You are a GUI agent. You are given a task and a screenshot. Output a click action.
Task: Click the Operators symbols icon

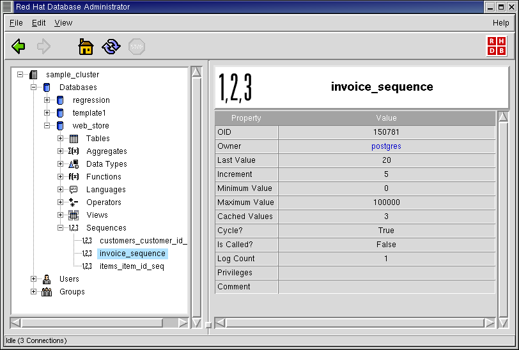tap(74, 202)
